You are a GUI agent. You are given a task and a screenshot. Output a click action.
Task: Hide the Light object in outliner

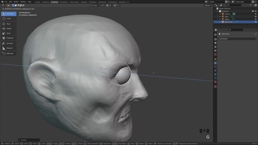click(x=256, y=17)
